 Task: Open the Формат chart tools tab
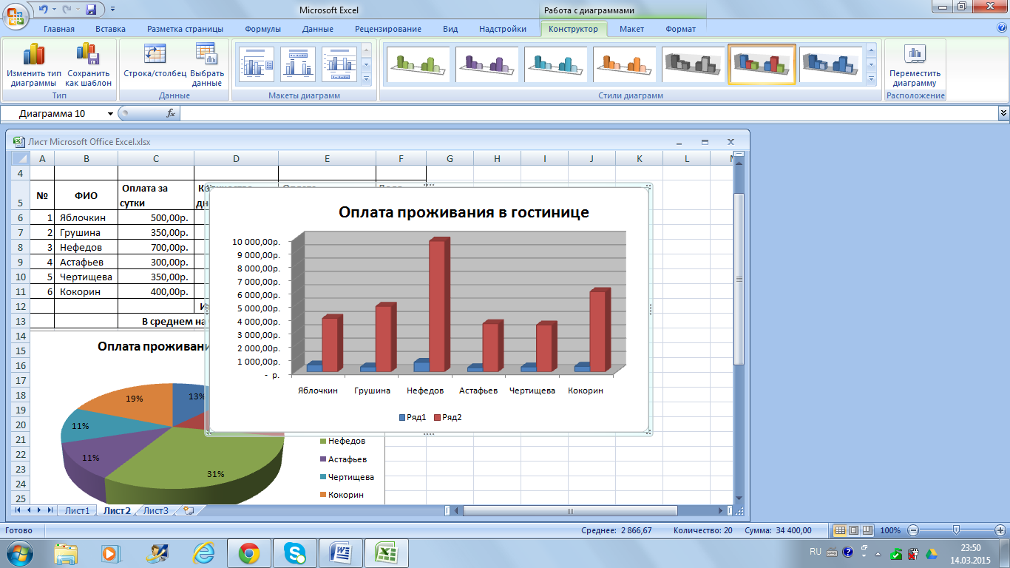tap(680, 29)
